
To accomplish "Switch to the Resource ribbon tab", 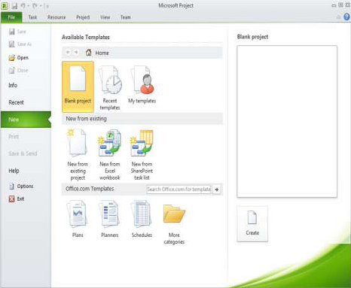I will click(56, 17).
